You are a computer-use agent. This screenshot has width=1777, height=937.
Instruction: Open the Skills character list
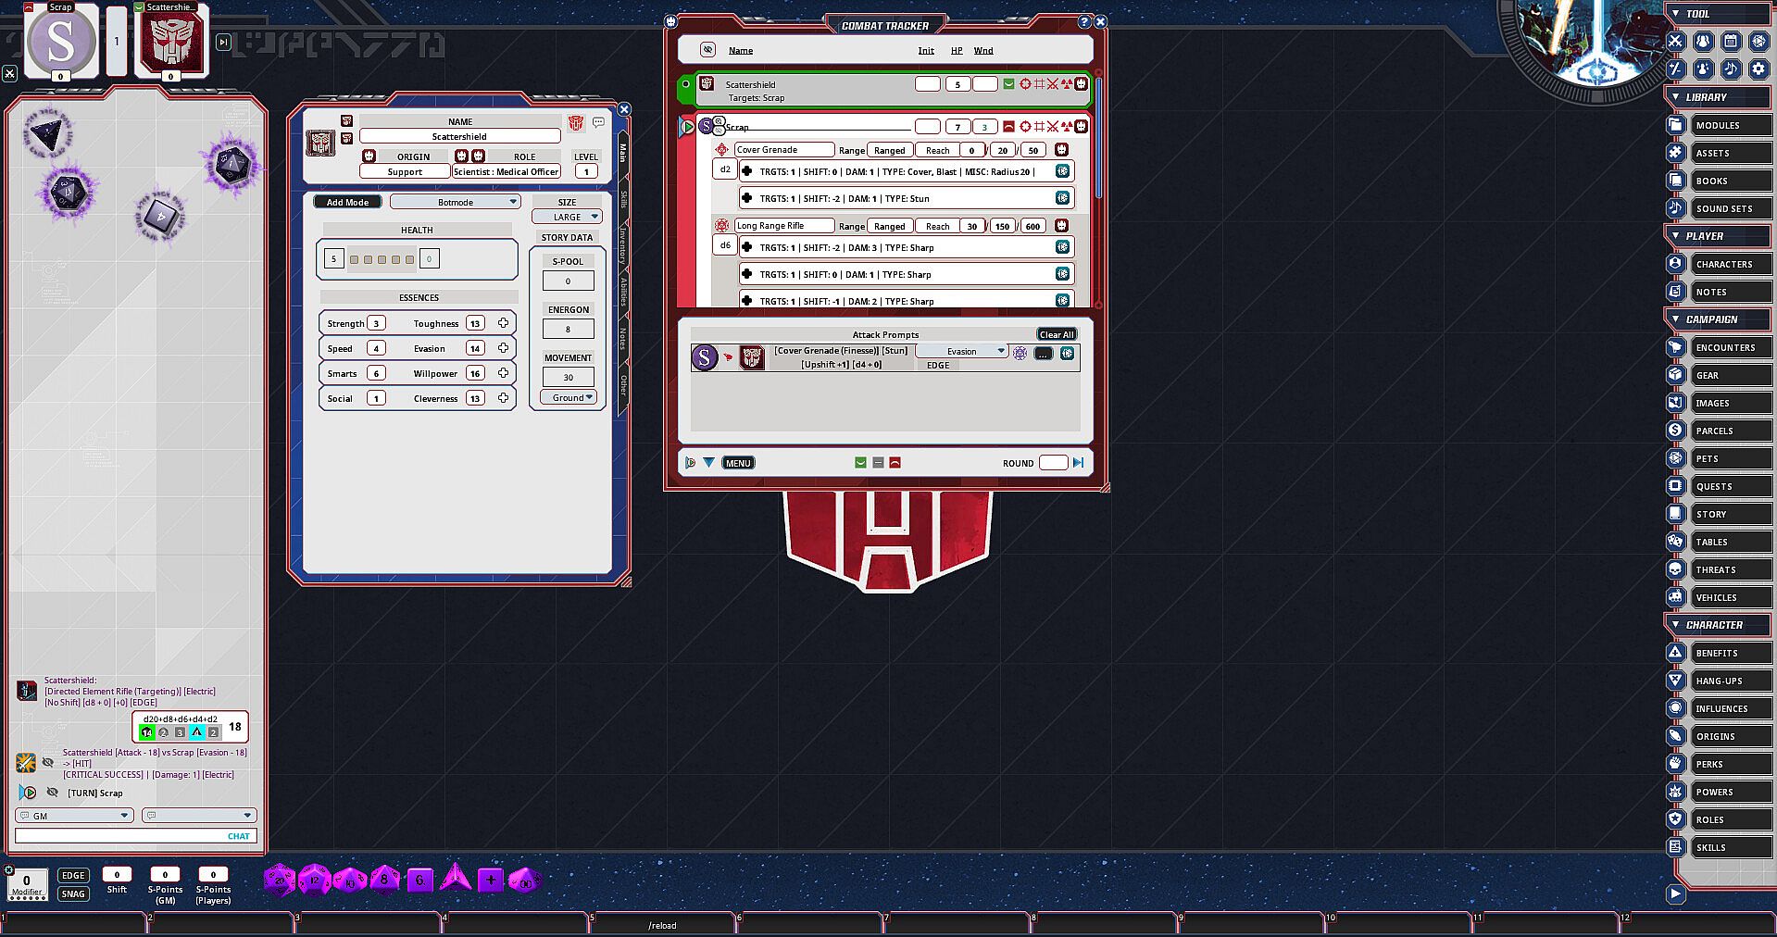point(1730,847)
